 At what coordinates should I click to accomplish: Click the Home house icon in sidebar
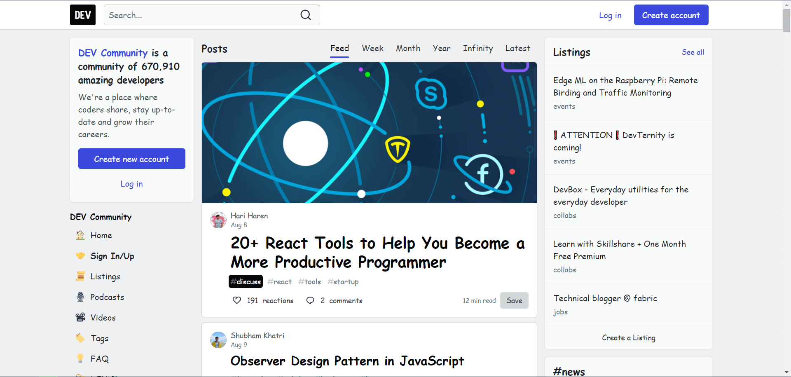(x=80, y=235)
